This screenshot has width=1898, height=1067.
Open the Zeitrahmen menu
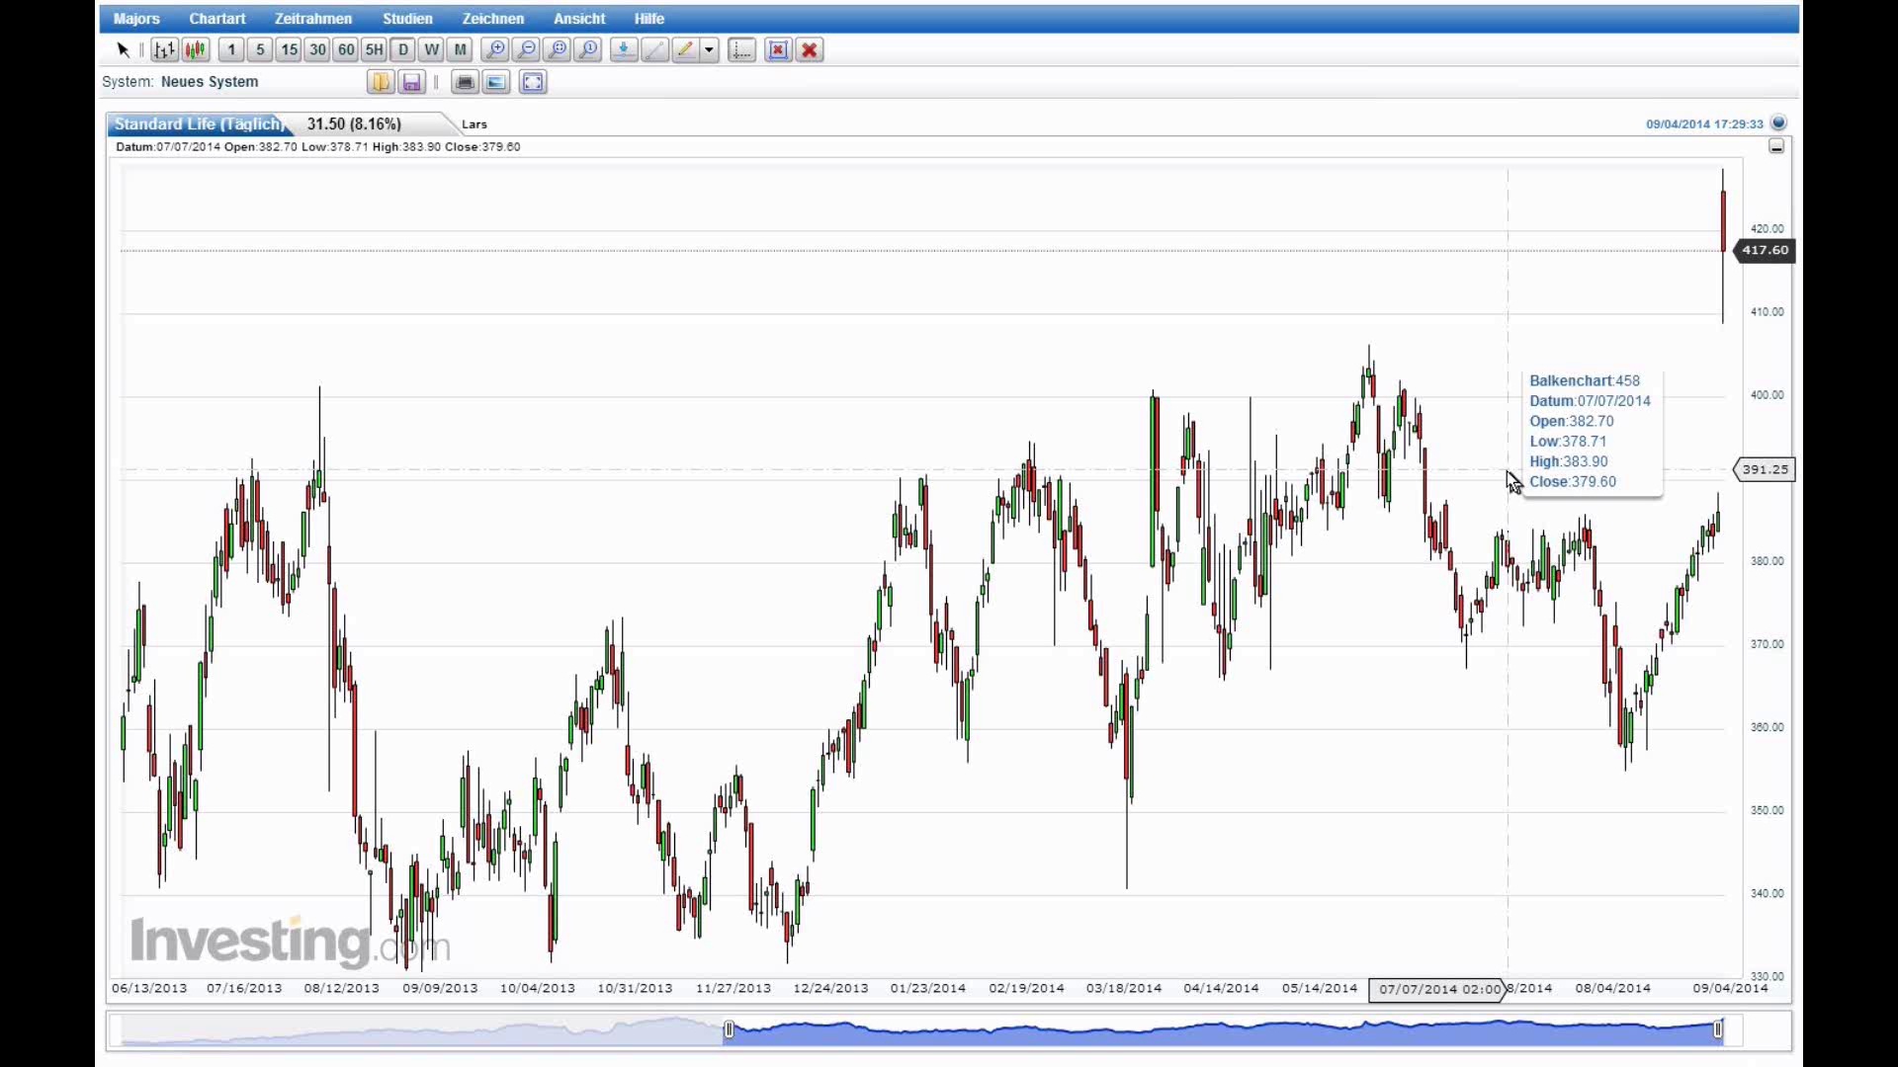click(312, 19)
